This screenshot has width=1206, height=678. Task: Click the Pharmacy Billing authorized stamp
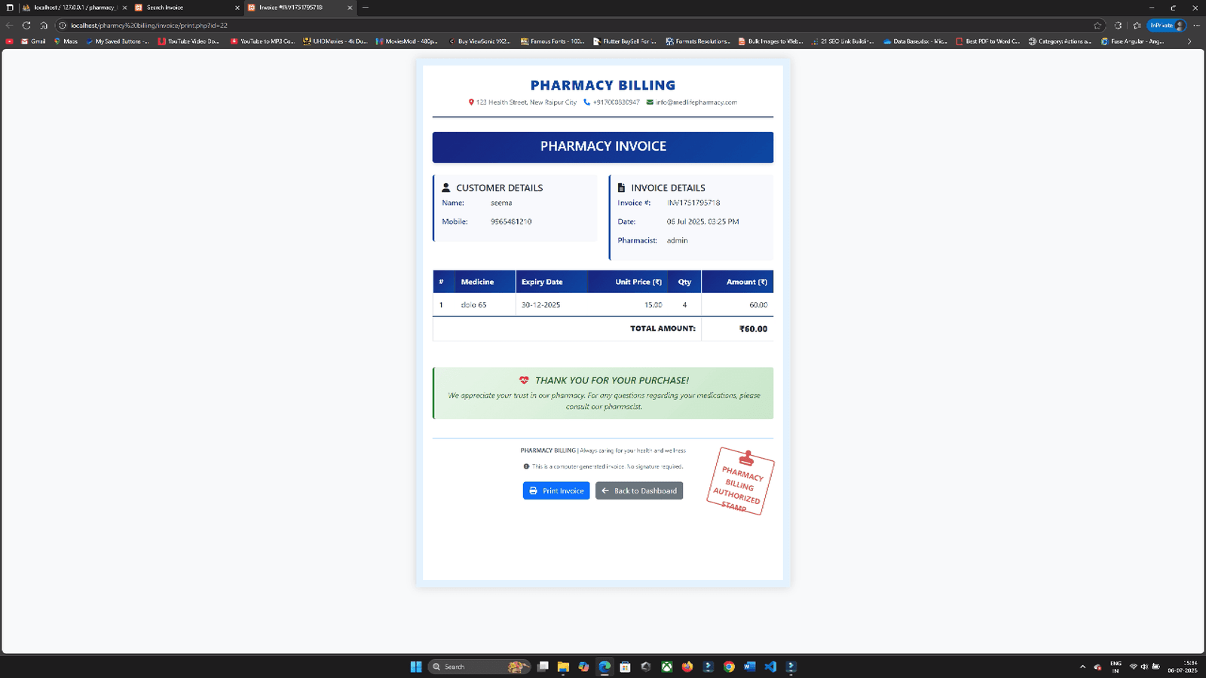coord(740,481)
